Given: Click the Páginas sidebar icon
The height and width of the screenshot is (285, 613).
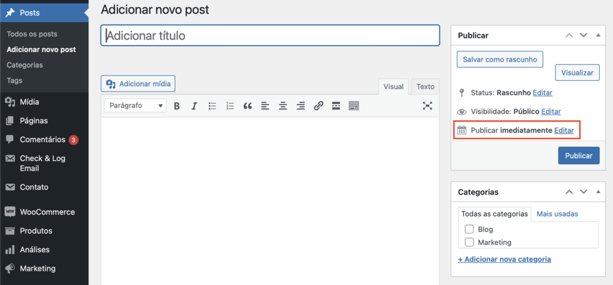Looking at the screenshot, I should pos(10,121).
